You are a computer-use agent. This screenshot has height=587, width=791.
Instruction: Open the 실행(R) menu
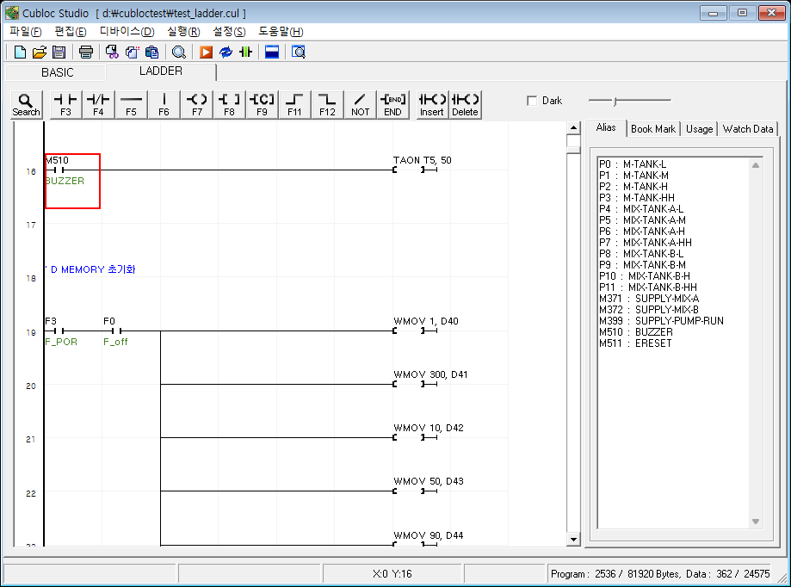pos(183,31)
